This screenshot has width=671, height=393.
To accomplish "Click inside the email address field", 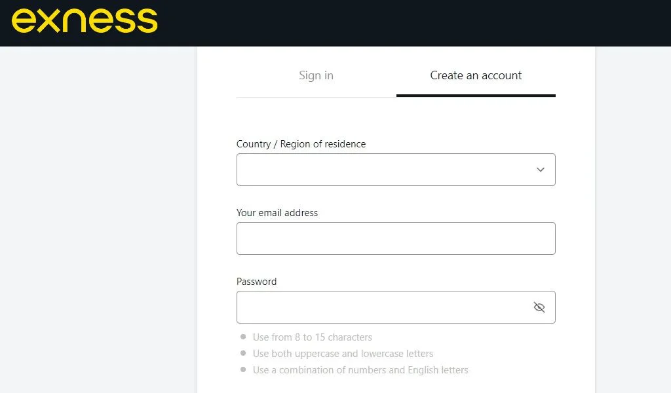I will pos(396,238).
